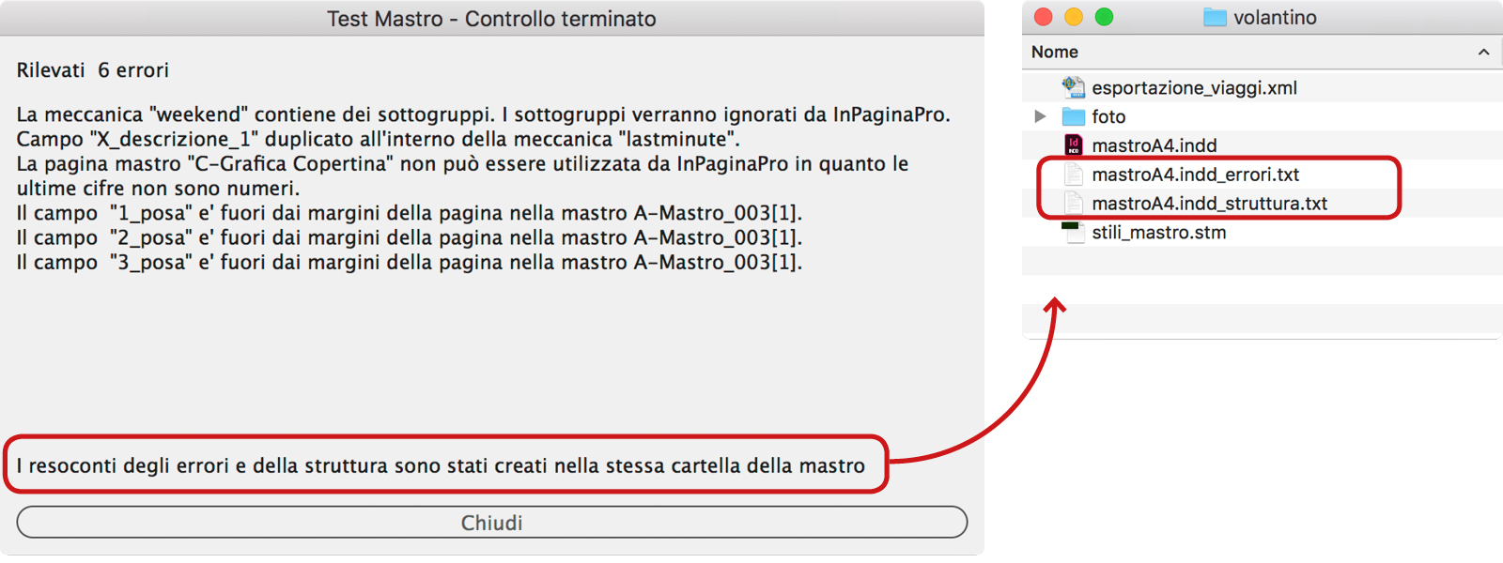Select the mastroA4.indd_errori.txt file name
1503x563 pixels.
1195,175
